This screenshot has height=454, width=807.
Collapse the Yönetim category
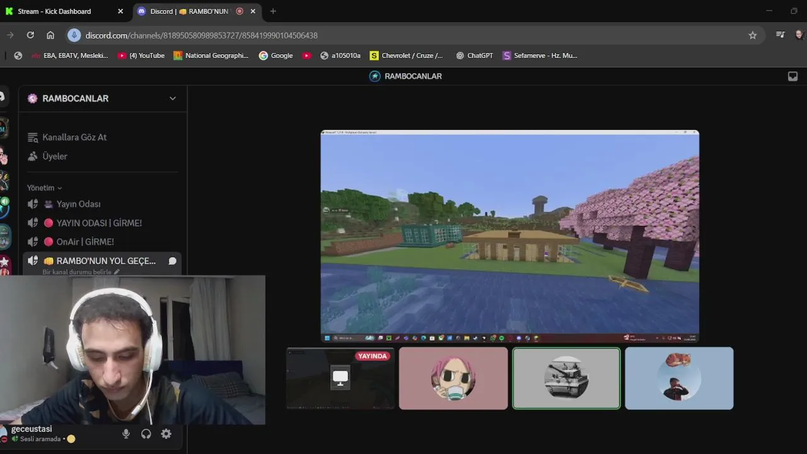[44, 188]
